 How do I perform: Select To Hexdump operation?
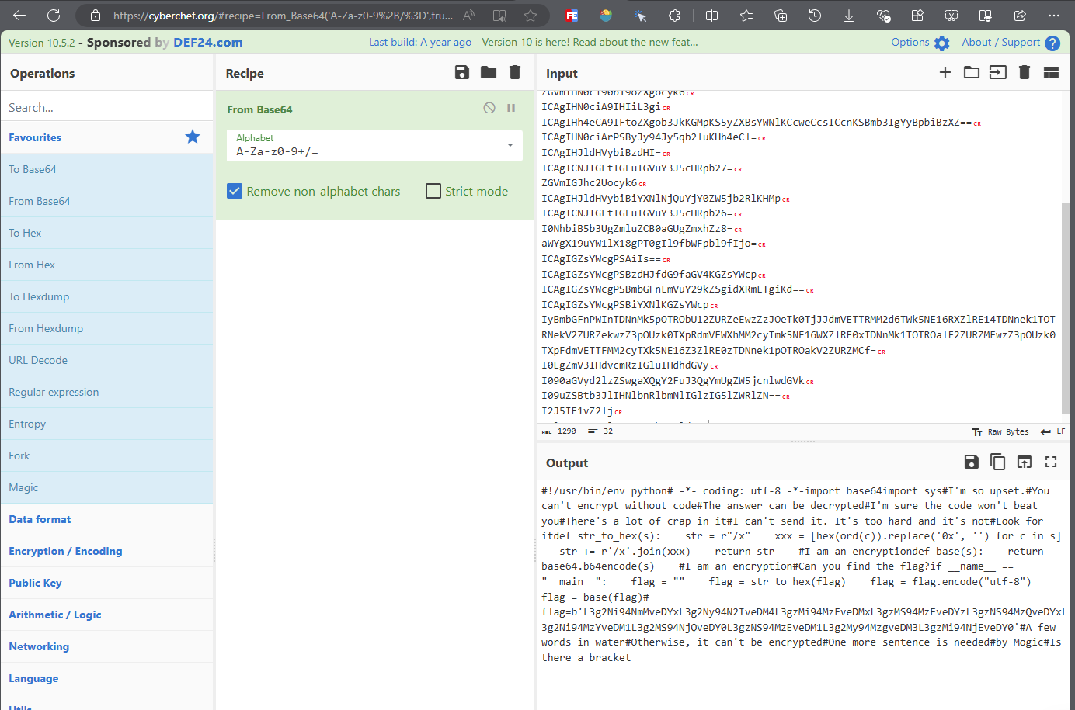click(106, 296)
